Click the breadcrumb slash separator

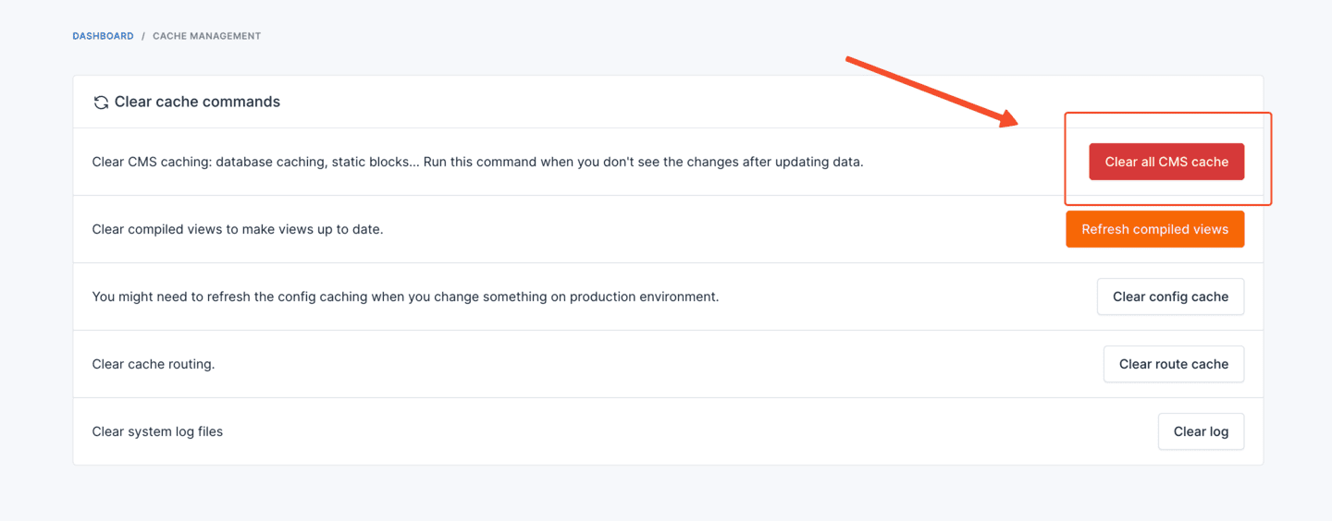click(143, 36)
